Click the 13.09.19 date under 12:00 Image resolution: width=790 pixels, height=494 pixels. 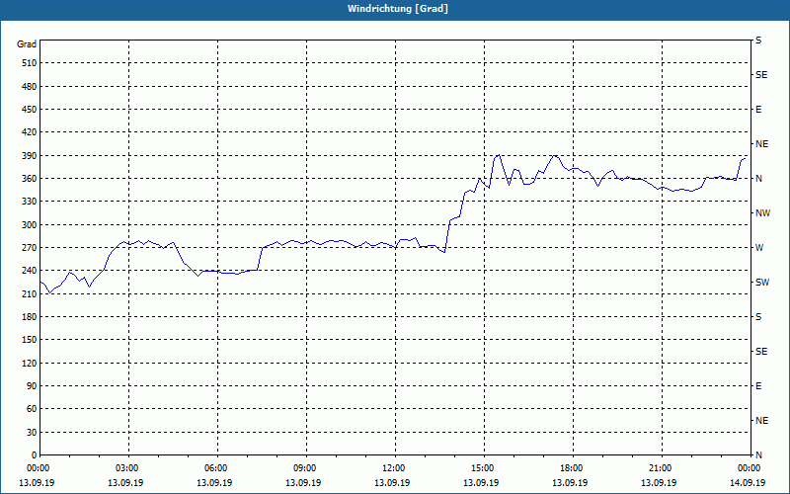click(392, 483)
